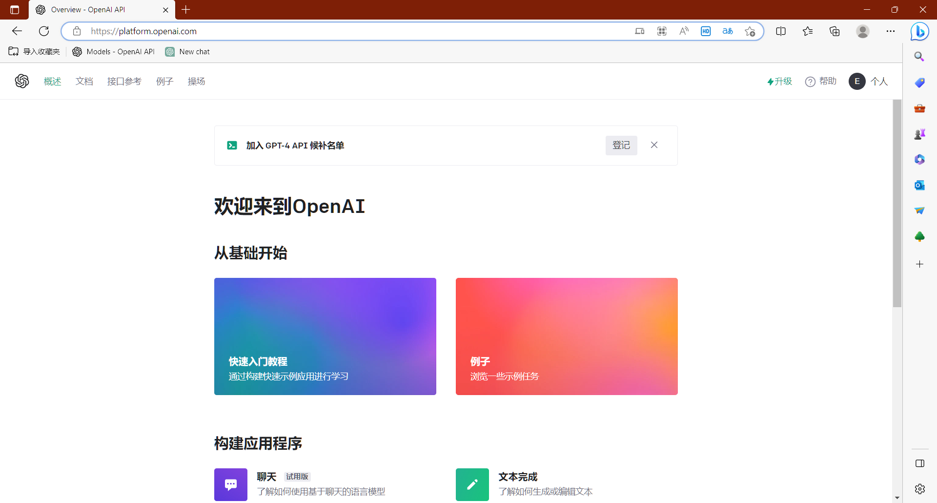Open the Outlook icon in Edge sidebar

click(x=919, y=185)
